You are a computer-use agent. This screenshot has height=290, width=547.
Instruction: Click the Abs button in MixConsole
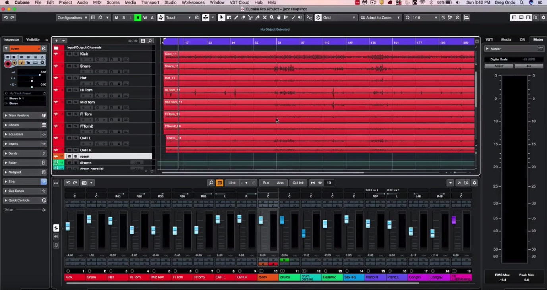[x=280, y=183]
